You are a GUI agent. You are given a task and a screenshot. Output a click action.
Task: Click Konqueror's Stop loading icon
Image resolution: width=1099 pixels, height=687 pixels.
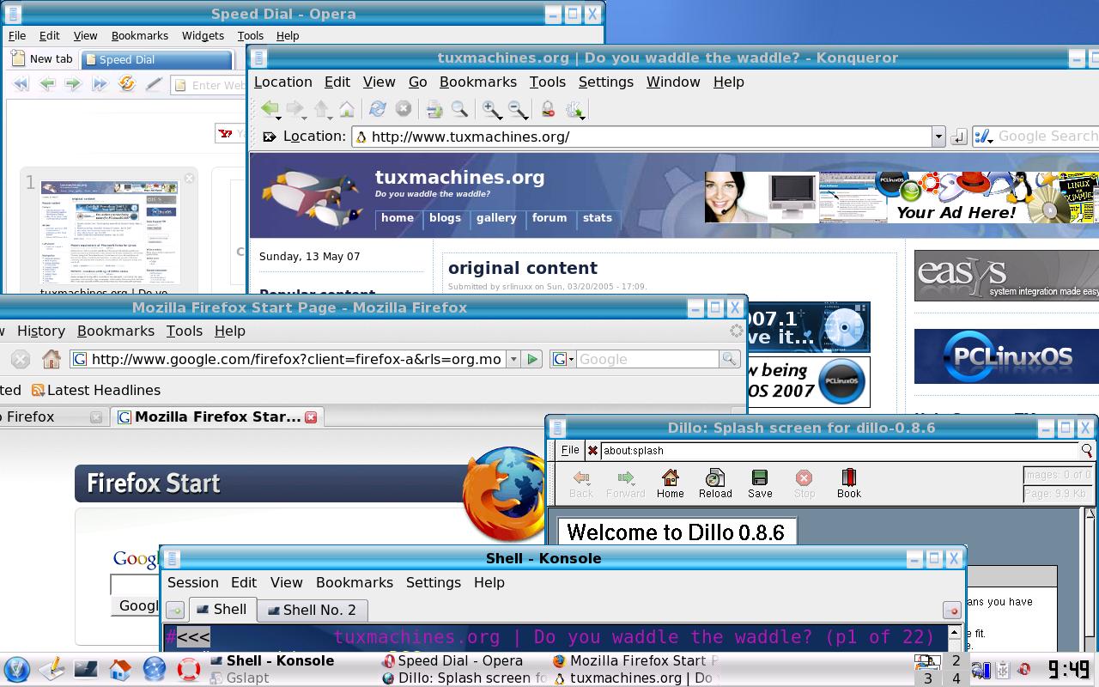coord(404,109)
